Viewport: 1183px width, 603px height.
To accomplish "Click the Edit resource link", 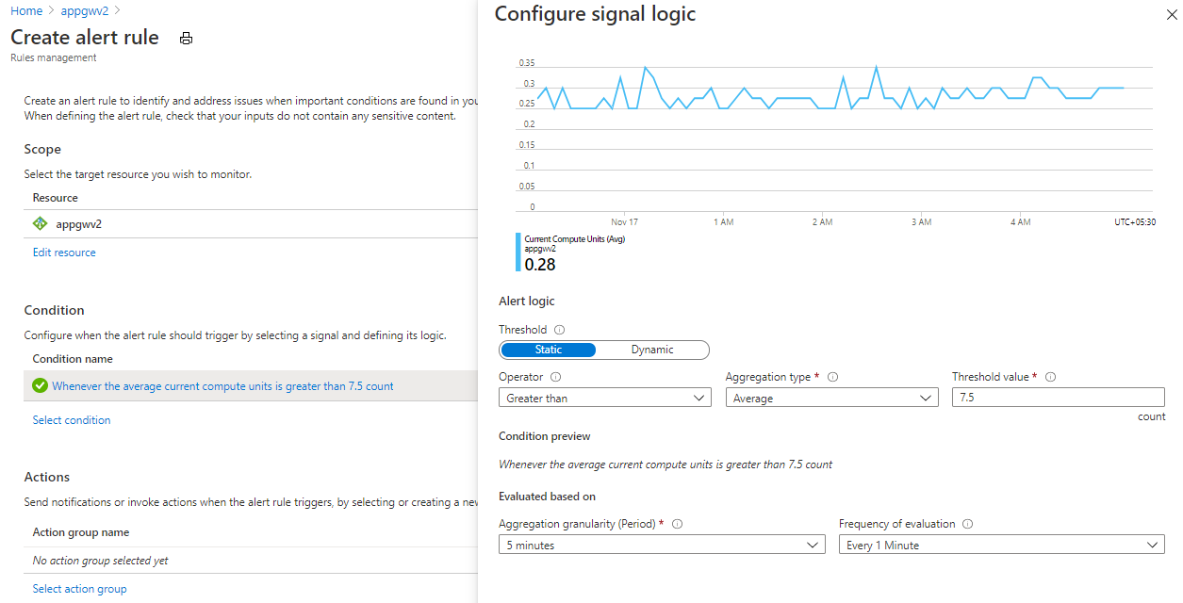I will pos(64,253).
